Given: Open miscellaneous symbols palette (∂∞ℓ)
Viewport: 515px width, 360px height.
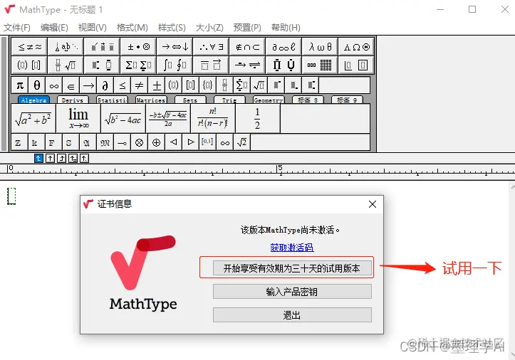Looking at the screenshot, I should (x=283, y=46).
